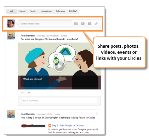
Task: Create an event with calendar icon
Action: click(89, 24)
